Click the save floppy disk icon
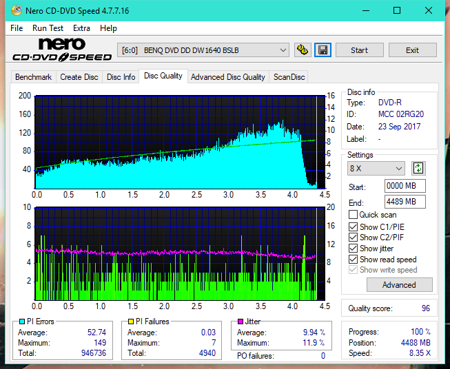Image resolution: width=450 pixels, height=369 pixels. 323,50
